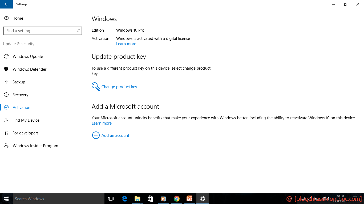Viewport: 364px width, 204px height.
Task: Minimize the Settings window
Action: (333, 4)
